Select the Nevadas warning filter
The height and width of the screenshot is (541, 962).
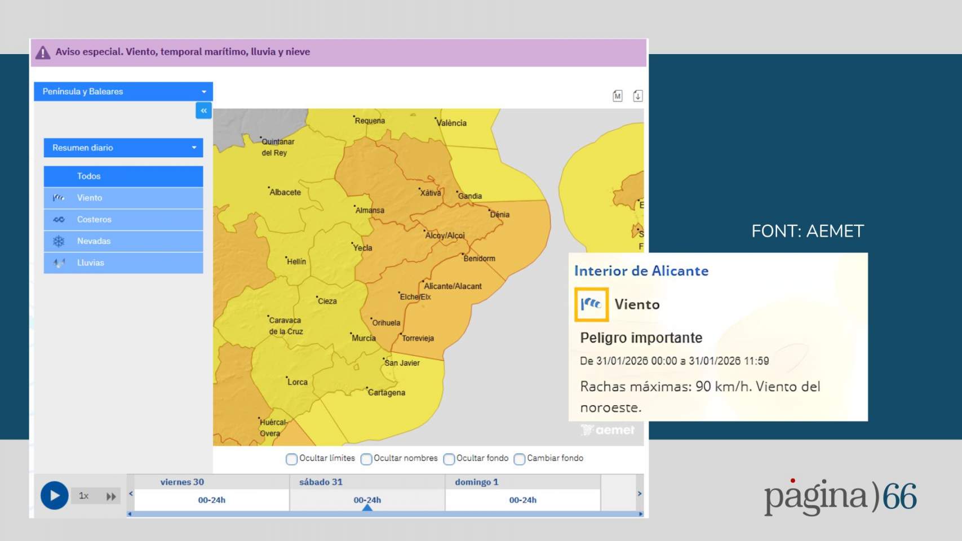tap(123, 241)
